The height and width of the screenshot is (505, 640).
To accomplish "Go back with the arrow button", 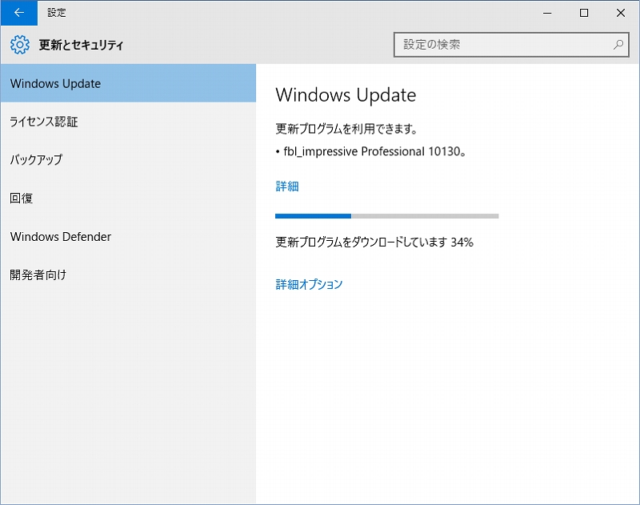I will (x=18, y=13).
